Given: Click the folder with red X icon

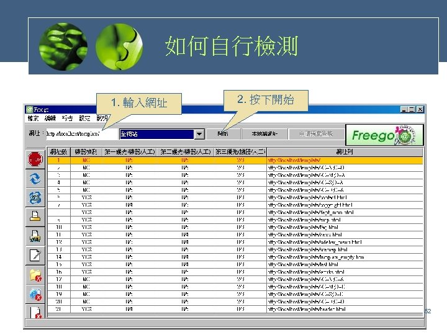Looking at the screenshot, I should pyautogui.click(x=35, y=275).
